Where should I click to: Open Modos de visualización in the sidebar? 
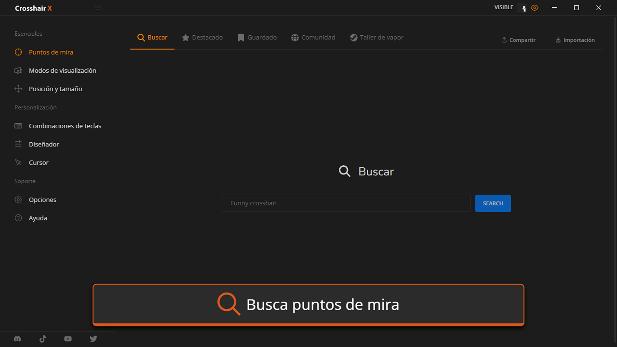[x=55, y=70]
